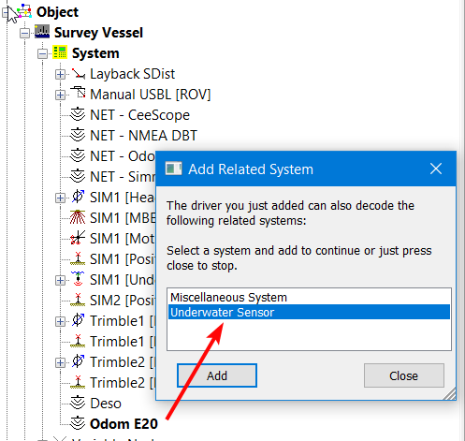Select the NET - CeeScope echosounder icon
Image resolution: width=465 pixels, height=441 pixels.
[x=78, y=114]
